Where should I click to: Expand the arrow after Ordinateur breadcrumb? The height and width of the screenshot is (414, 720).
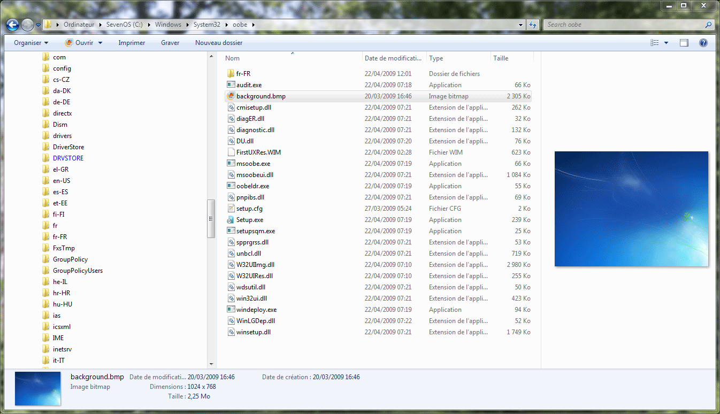point(100,25)
